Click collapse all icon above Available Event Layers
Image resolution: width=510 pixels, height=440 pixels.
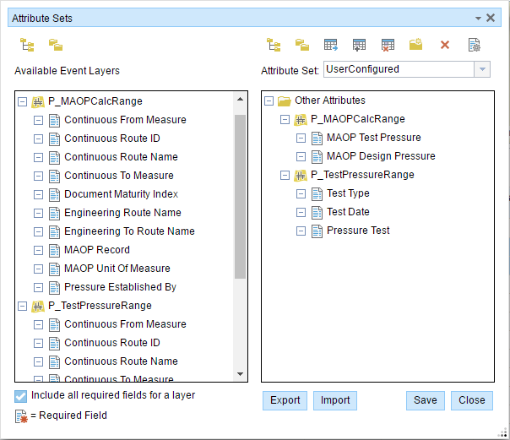pyautogui.click(x=55, y=45)
